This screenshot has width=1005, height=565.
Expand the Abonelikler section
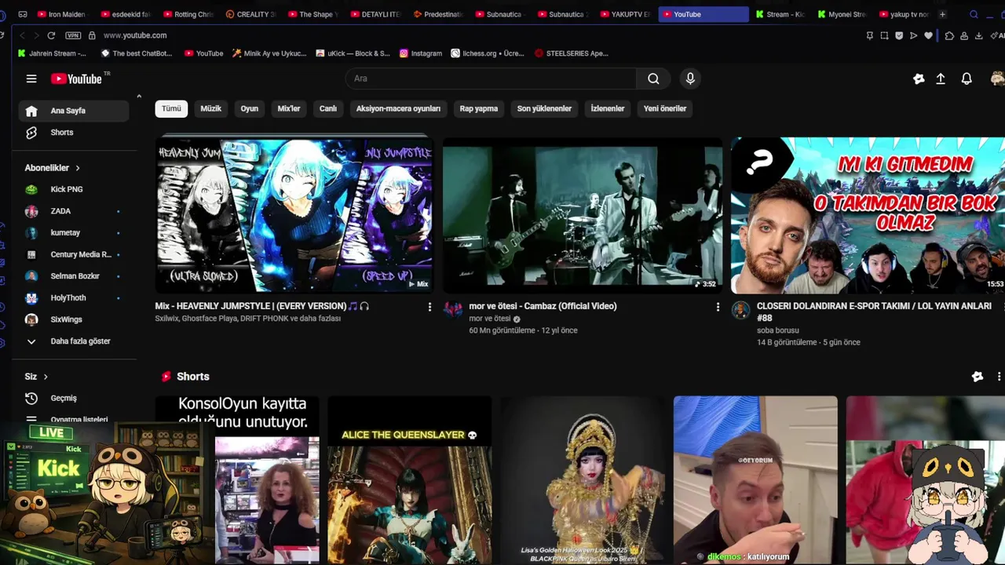(53, 168)
